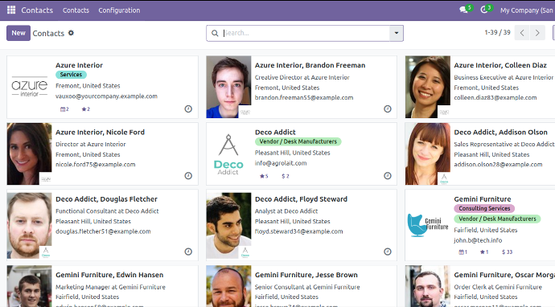Viewport: 555px width, 307px height.
Task: Click the 1-39 / 39 pager counter
Action: click(x=497, y=32)
